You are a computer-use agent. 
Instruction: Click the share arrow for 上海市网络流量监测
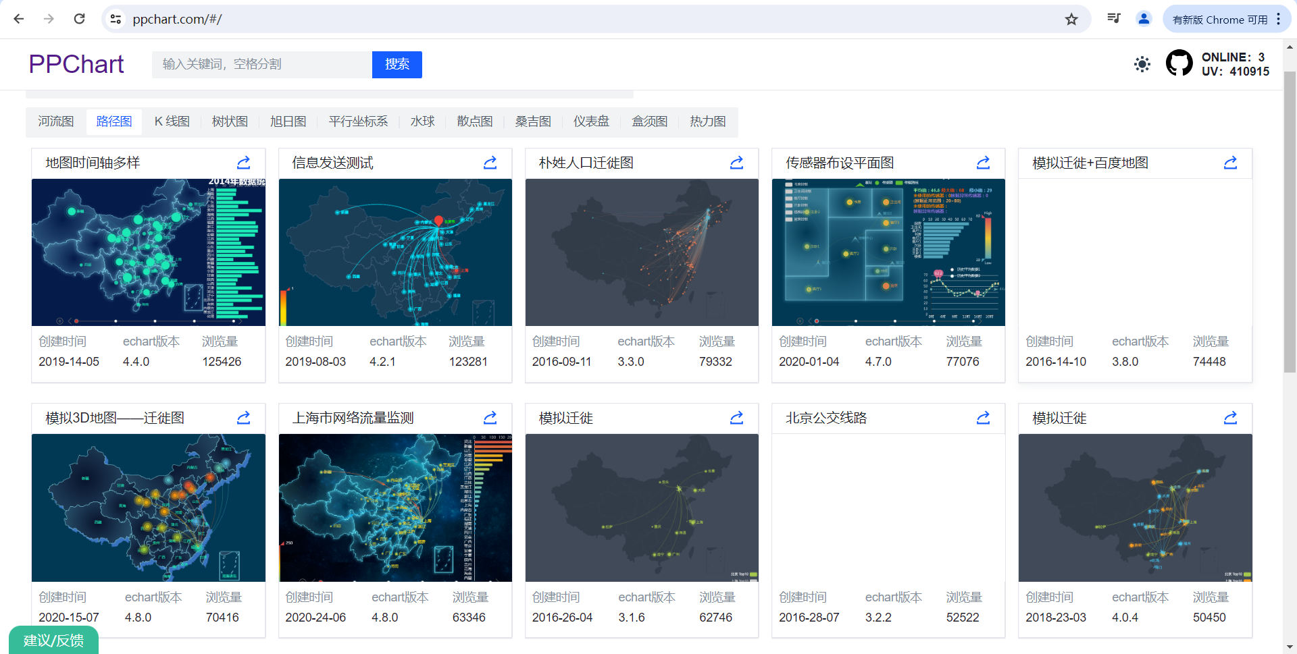point(490,418)
